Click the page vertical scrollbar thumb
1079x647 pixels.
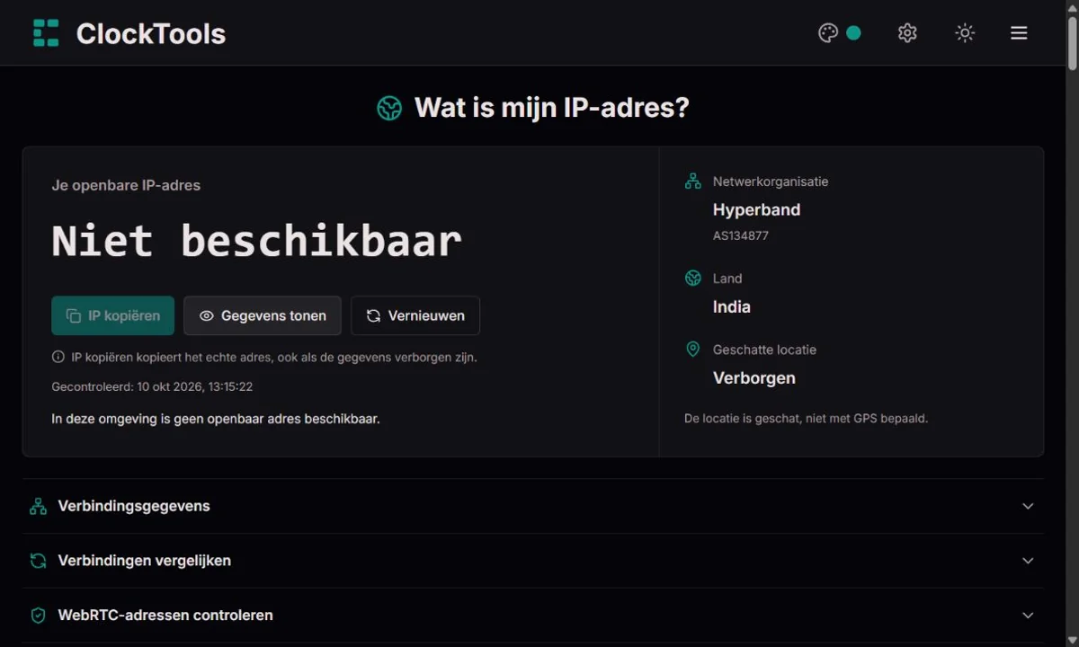click(1072, 41)
